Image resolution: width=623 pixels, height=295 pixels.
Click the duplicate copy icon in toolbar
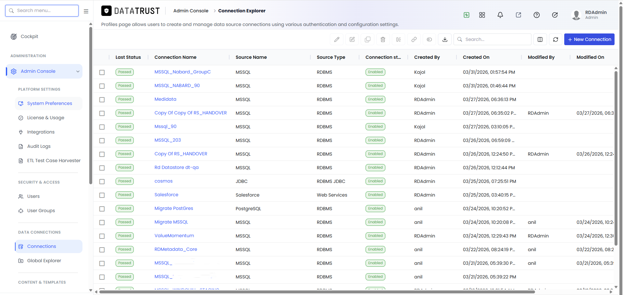coord(368,39)
